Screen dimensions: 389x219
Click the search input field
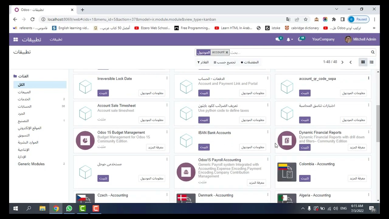coord(299,52)
